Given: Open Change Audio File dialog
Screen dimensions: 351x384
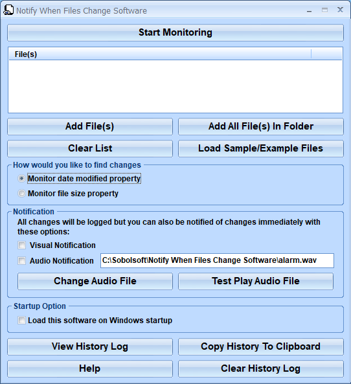Looking at the screenshot, I should [95, 281].
